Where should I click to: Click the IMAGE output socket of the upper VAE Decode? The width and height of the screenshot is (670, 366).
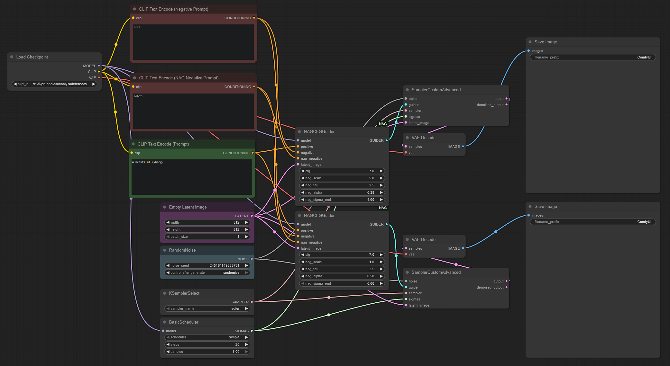click(x=463, y=146)
